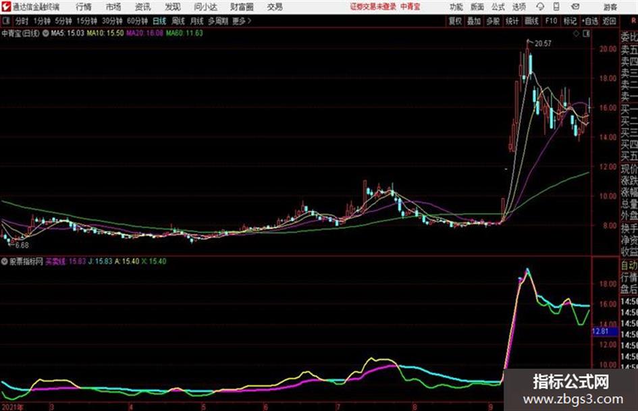Switch to 1分钟 period

click(42, 21)
